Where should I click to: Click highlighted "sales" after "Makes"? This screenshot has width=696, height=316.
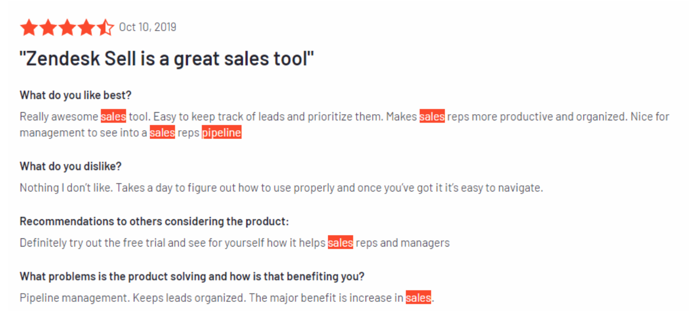[432, 116]
